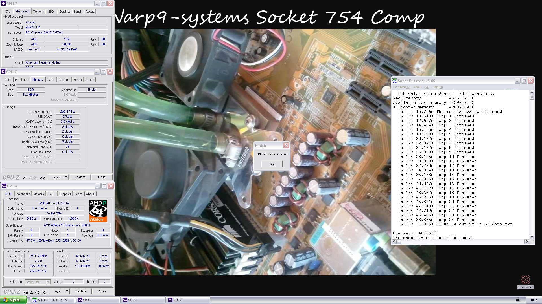Minimize the Super PI window

[x=517, y=81]
